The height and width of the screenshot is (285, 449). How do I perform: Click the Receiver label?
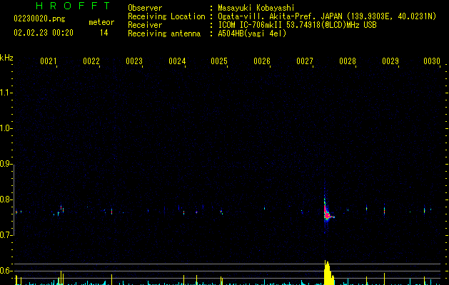pos(145,25)
